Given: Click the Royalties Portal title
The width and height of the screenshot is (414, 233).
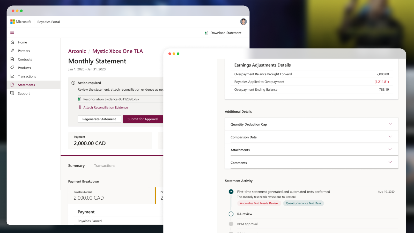Looking at the screenshot, I should point(48,22).
